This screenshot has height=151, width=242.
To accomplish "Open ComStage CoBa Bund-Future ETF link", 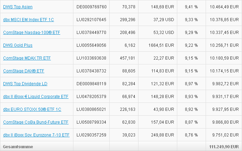I will (36, 122).
